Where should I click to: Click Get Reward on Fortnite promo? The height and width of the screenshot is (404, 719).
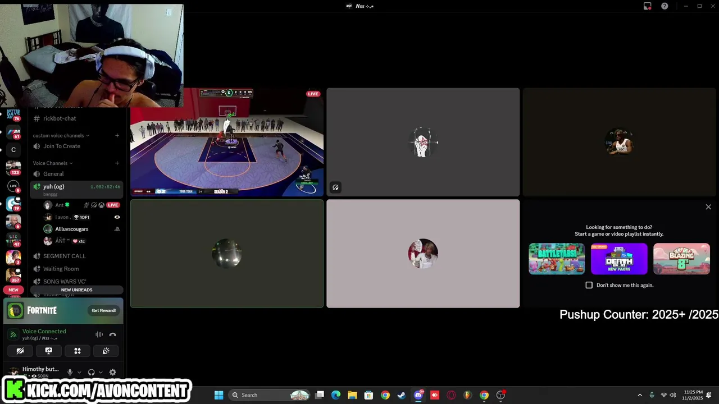pyautogui.click(x=103, y=310)
